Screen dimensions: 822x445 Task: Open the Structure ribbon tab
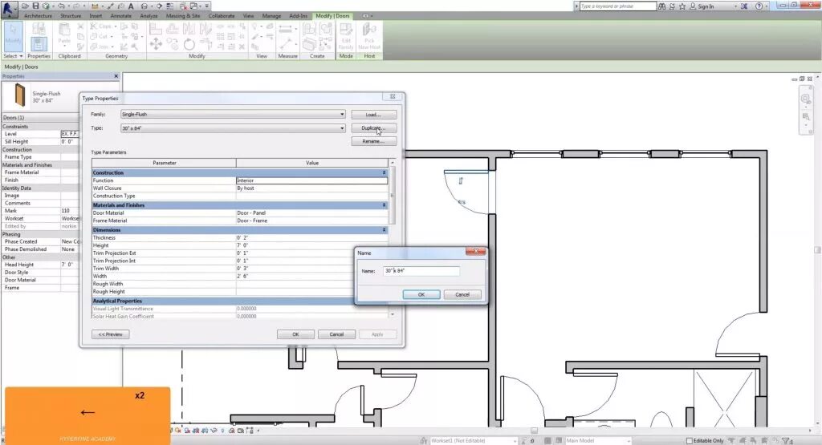coord(71,16)
